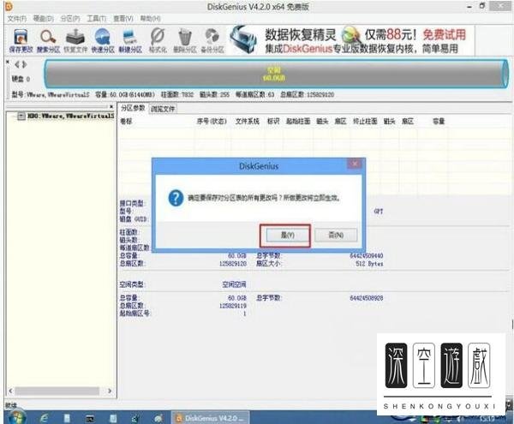This screenshot has width=514, height=424.
Task: Launch Internet Explorer from the taskbar
Action: tap(44, 418)
